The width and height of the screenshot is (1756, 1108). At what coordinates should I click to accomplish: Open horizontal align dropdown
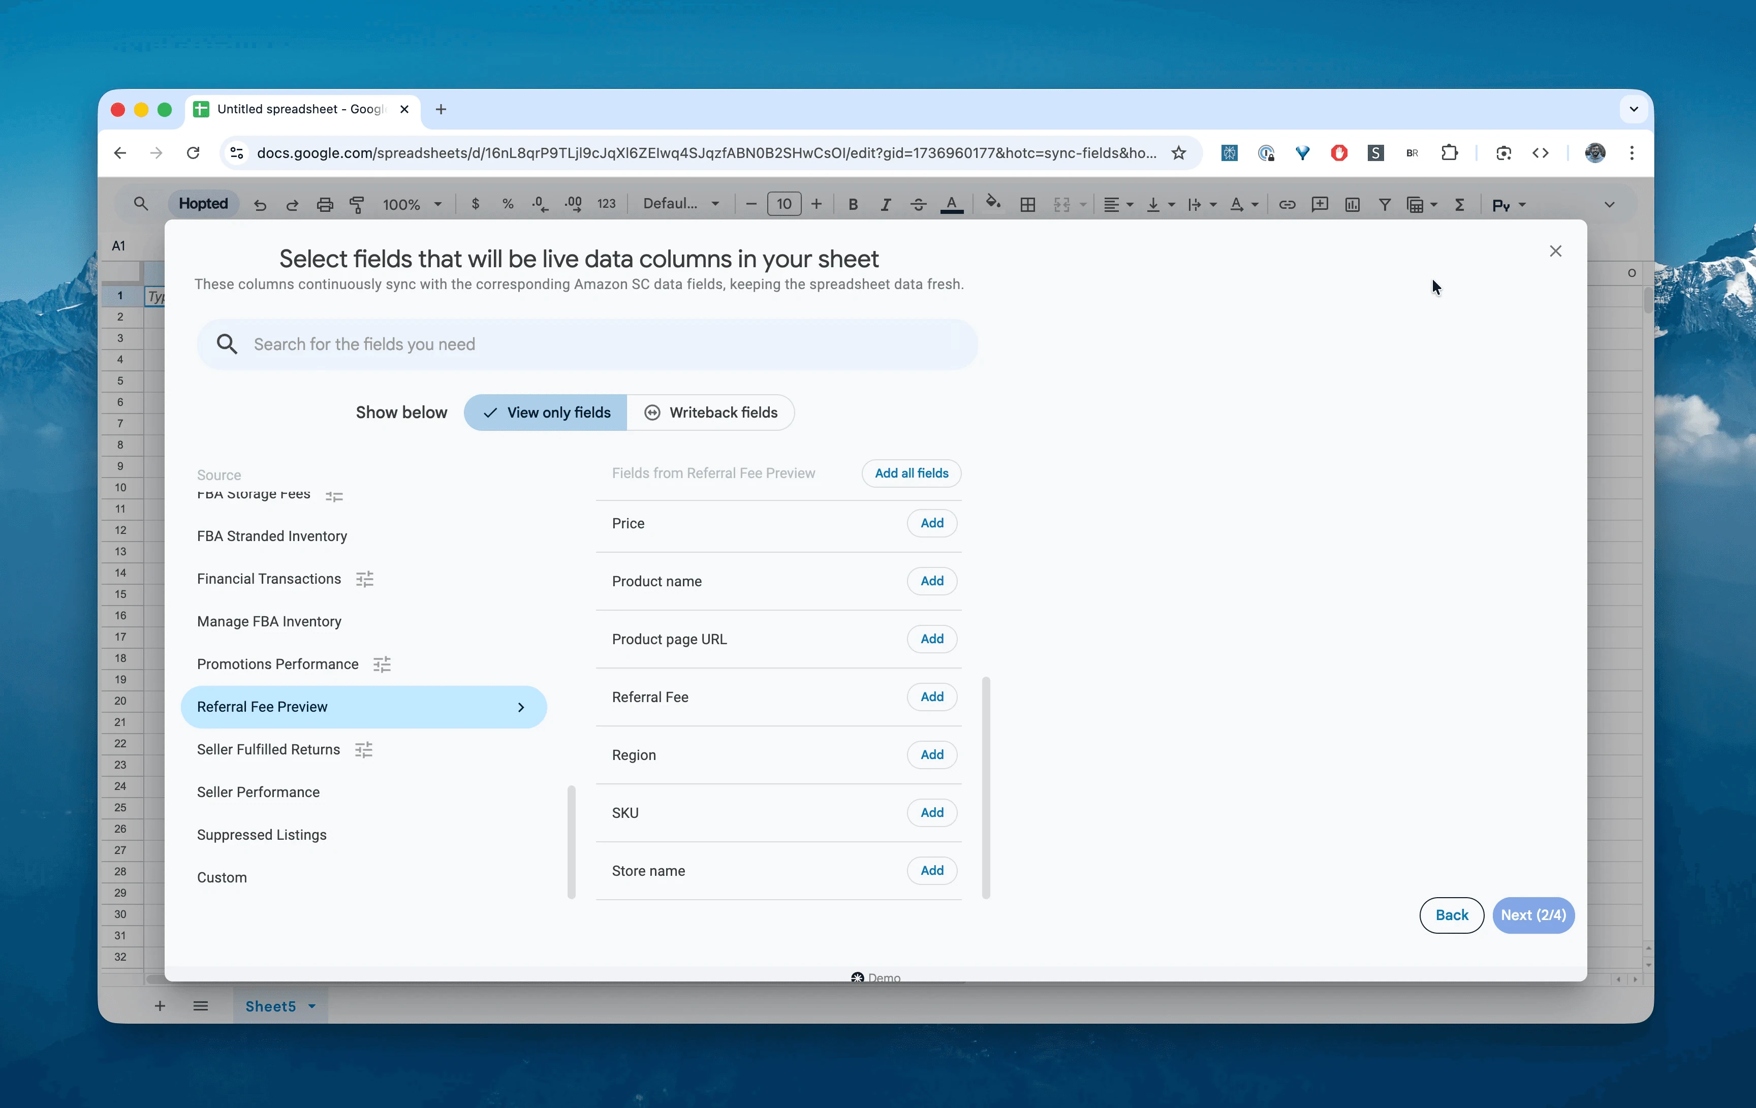click(1118, 205)
